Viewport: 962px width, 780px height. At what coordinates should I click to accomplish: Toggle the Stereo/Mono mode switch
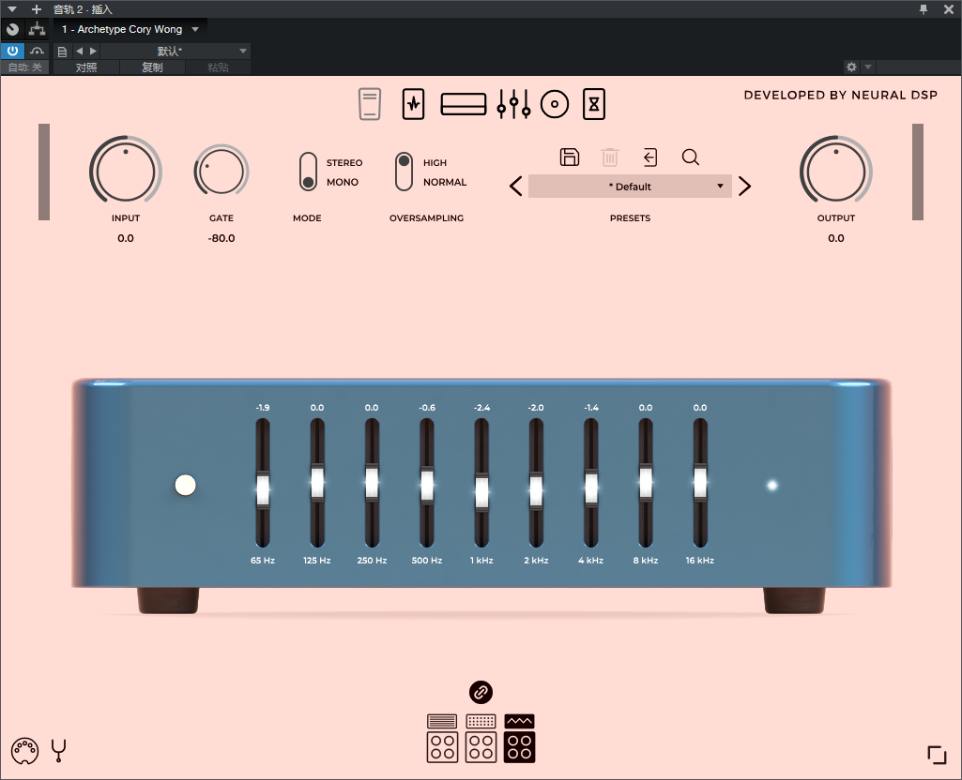click(308, 172)
